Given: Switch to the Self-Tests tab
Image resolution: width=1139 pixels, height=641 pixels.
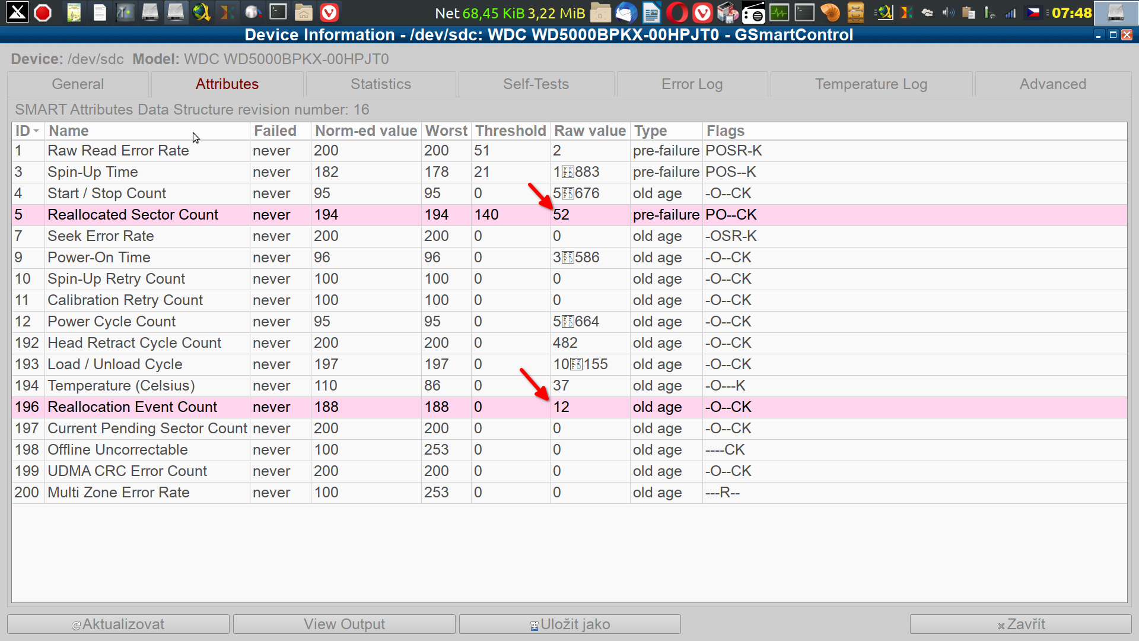Looking at the screenshot, I should click(536, 84).
